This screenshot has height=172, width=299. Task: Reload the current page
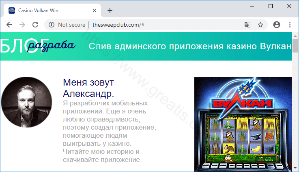coord(35,25)
